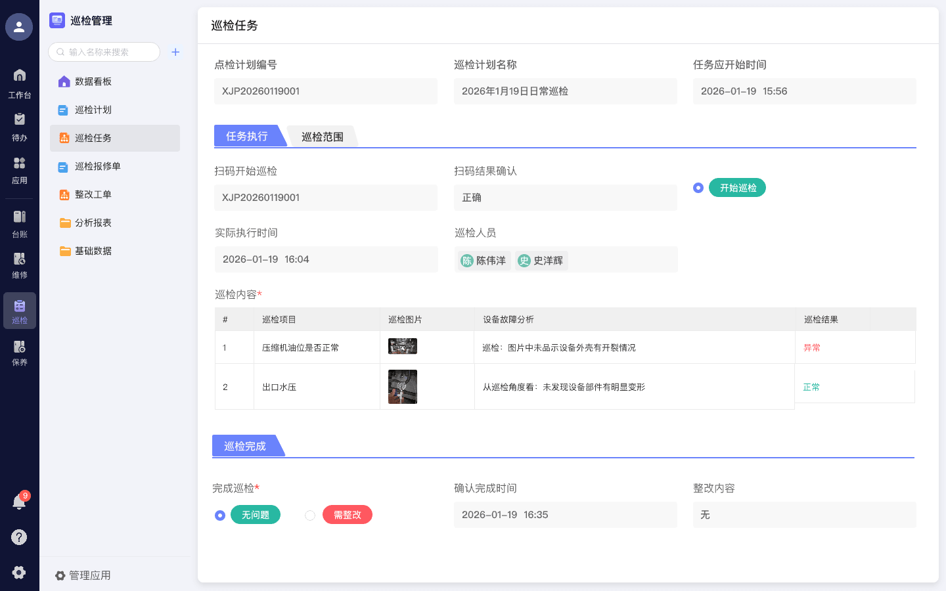Image resolution: width=946 pixels, height=591 pixels.
Task: Switch to the 巡检范围 tab
Action: click(x=322, y=136)
